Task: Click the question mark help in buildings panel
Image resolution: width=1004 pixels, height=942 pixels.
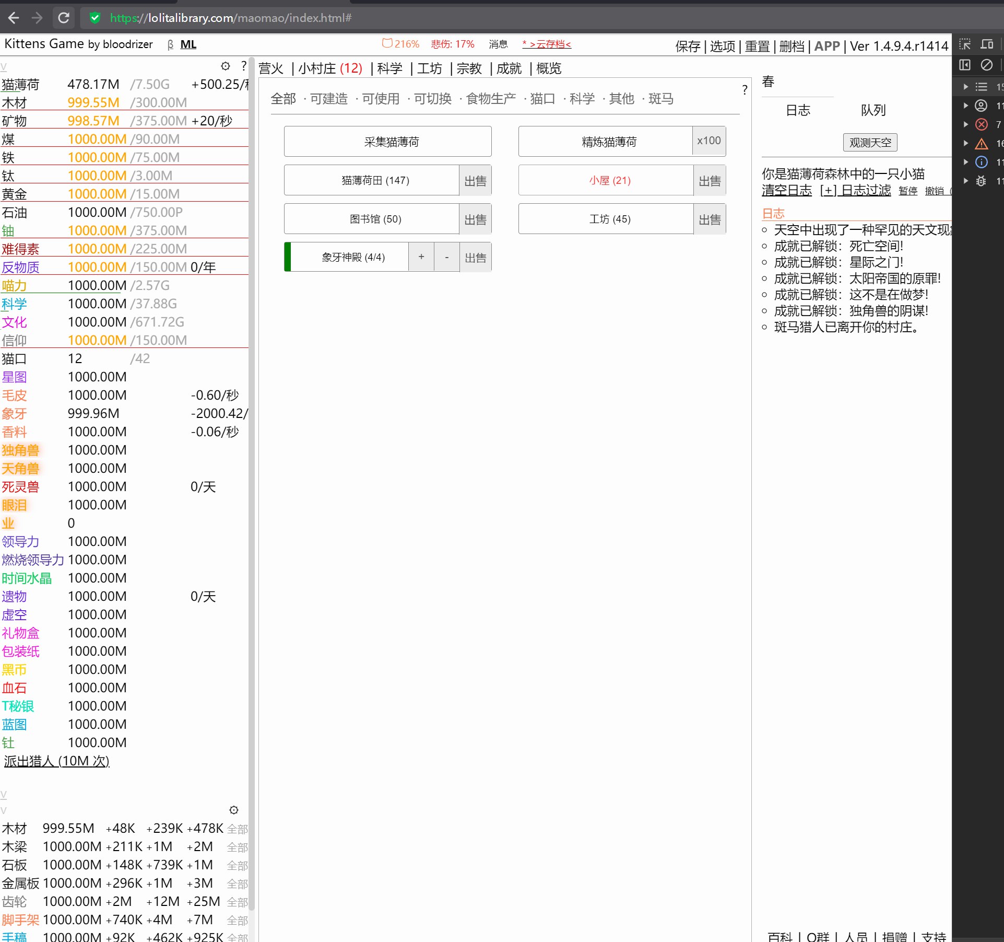Action: 745,90
